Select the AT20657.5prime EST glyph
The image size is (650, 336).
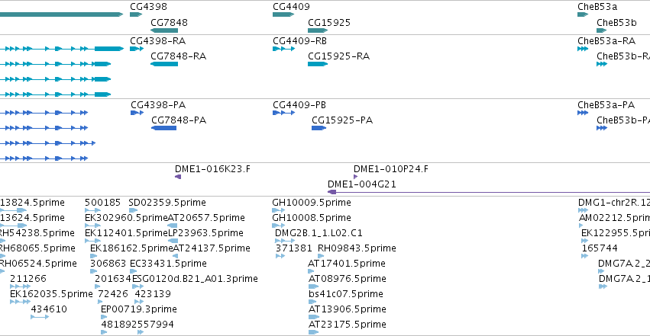(173, 226)
